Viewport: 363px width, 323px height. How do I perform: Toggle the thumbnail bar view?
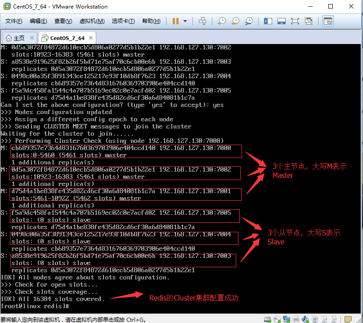(281, 21)
